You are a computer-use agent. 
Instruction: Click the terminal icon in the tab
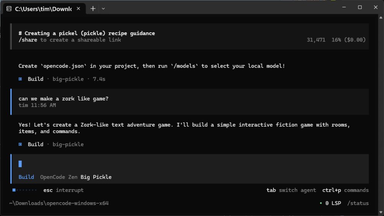click(9, 8)
